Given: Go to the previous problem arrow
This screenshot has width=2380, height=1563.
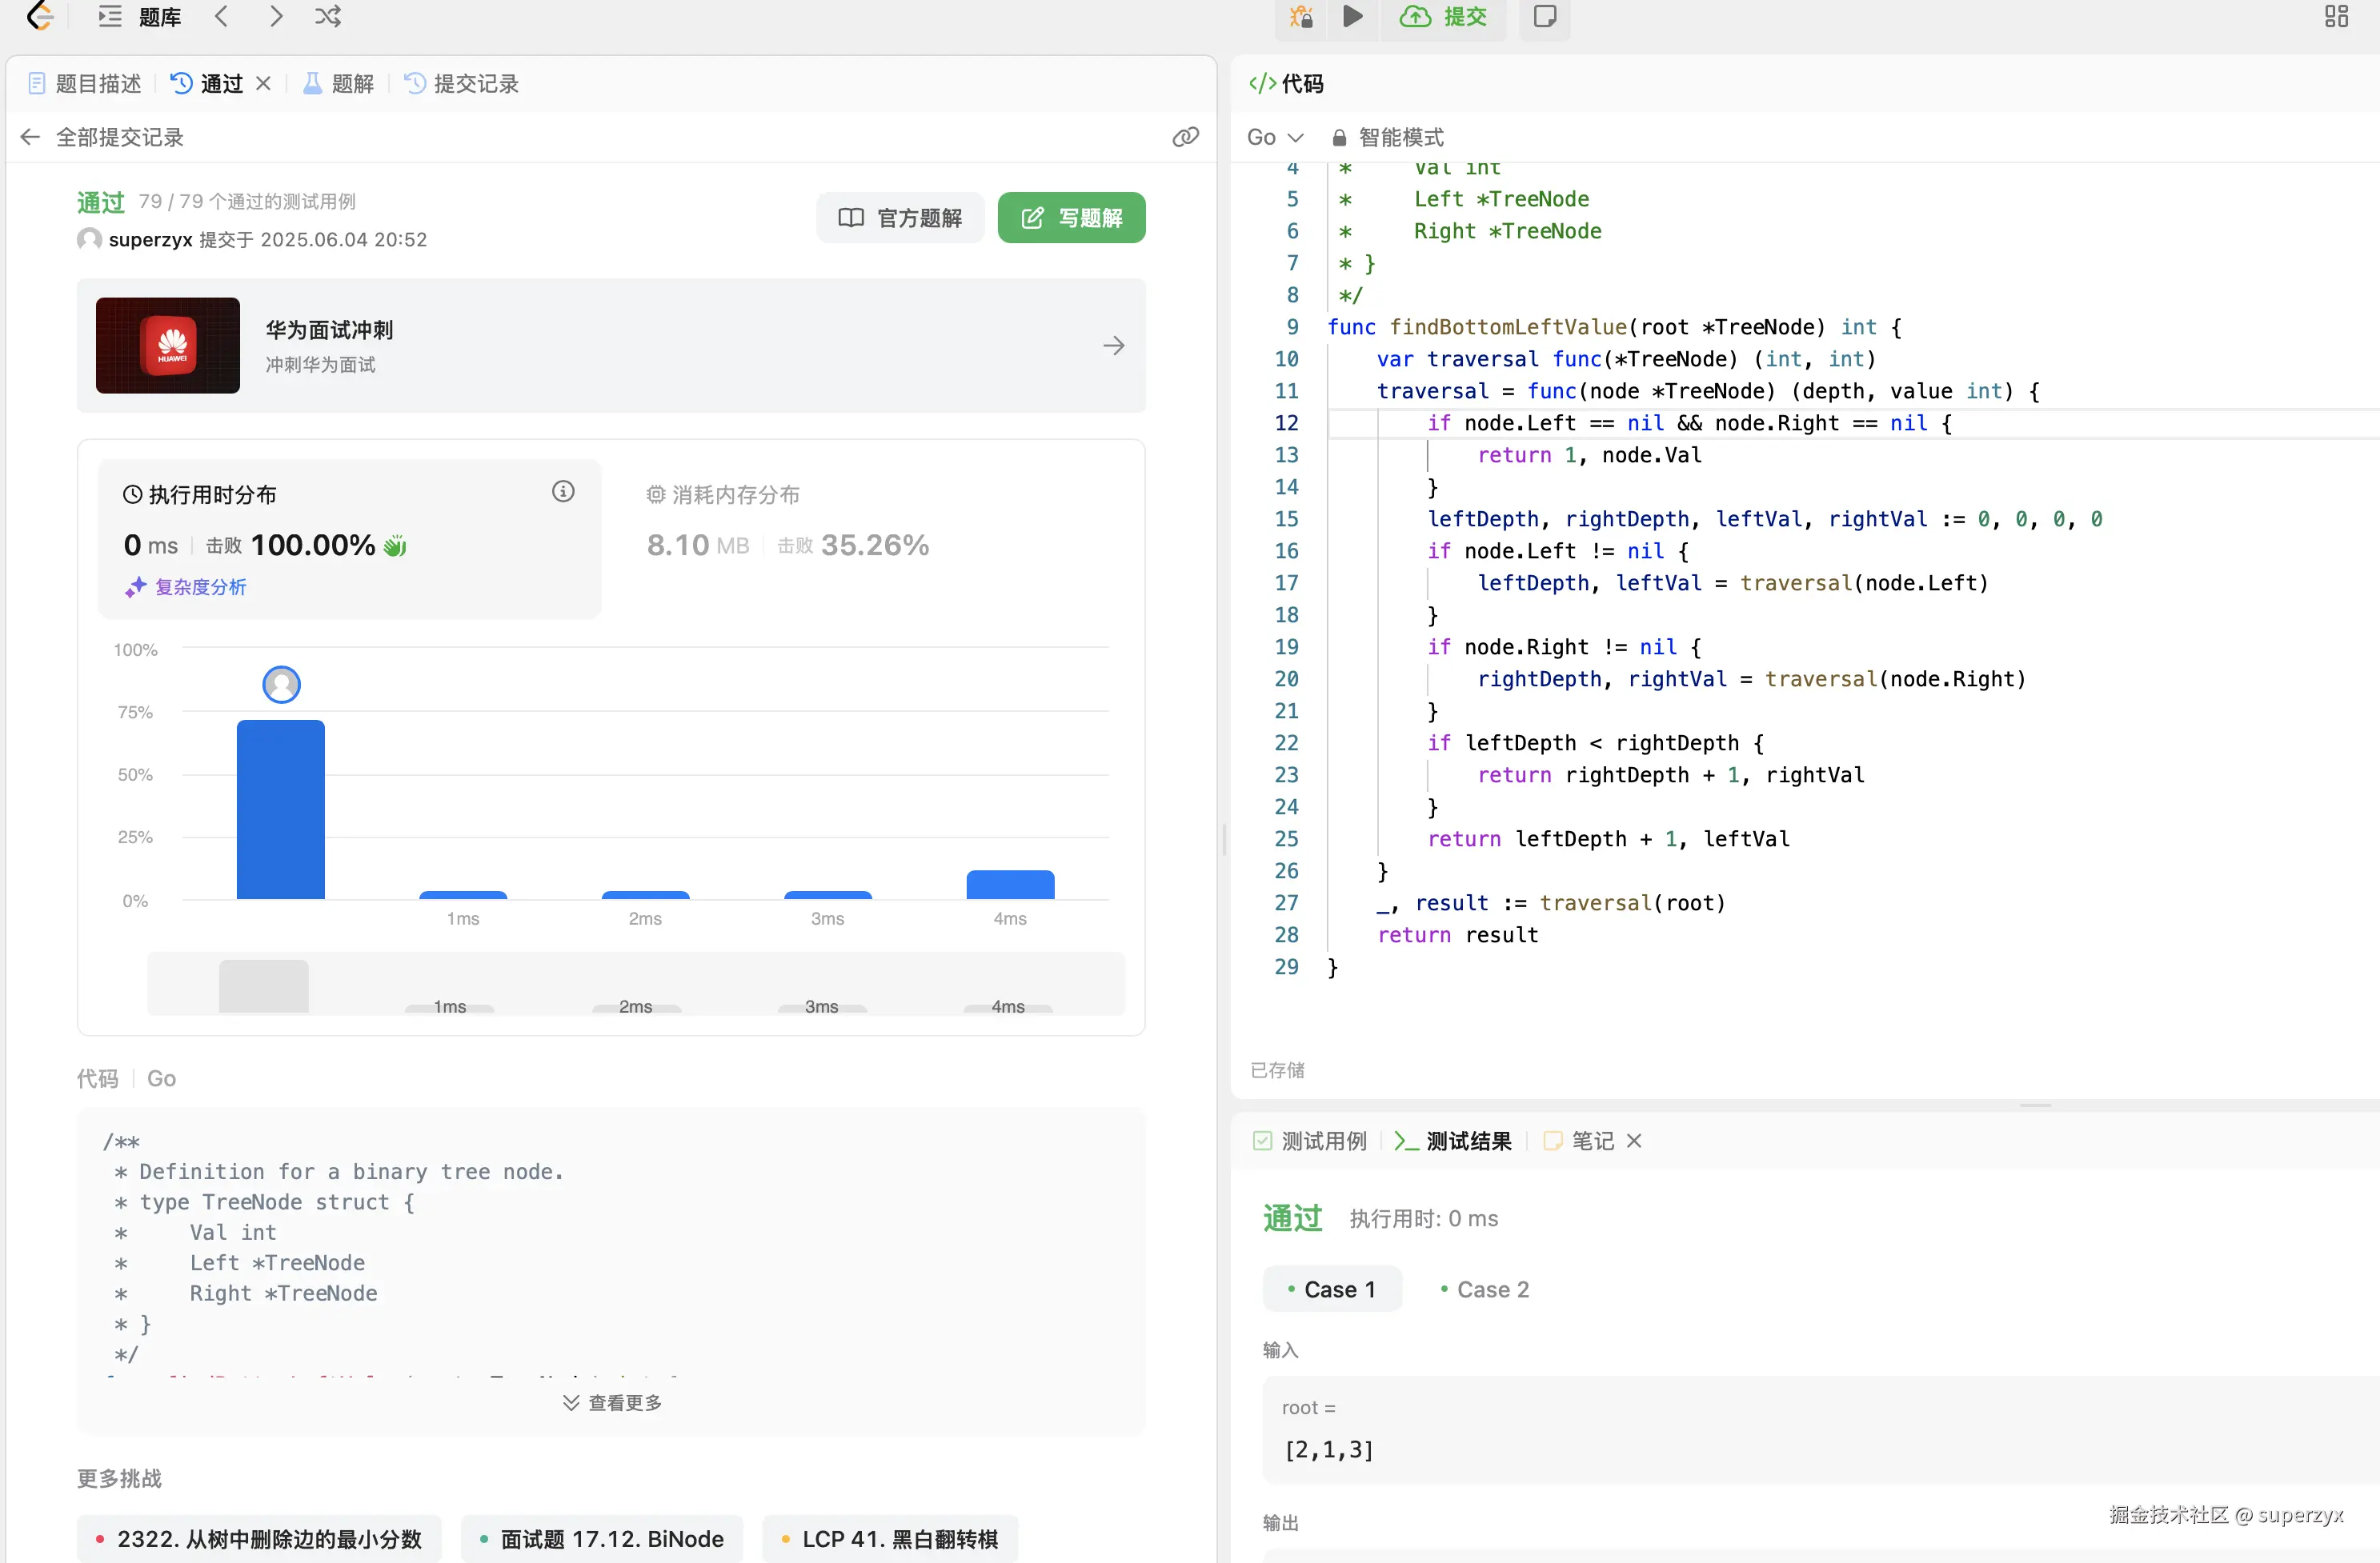Looking at the screenshot, I should (x=222, y=16).
